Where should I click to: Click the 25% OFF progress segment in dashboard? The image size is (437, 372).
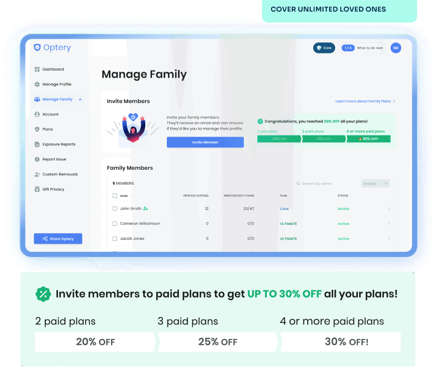coord(324,139)
